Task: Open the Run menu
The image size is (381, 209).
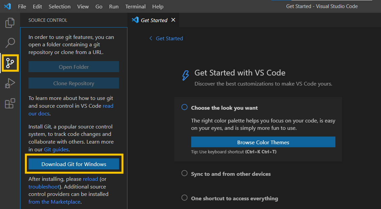Action: [114, 7]
